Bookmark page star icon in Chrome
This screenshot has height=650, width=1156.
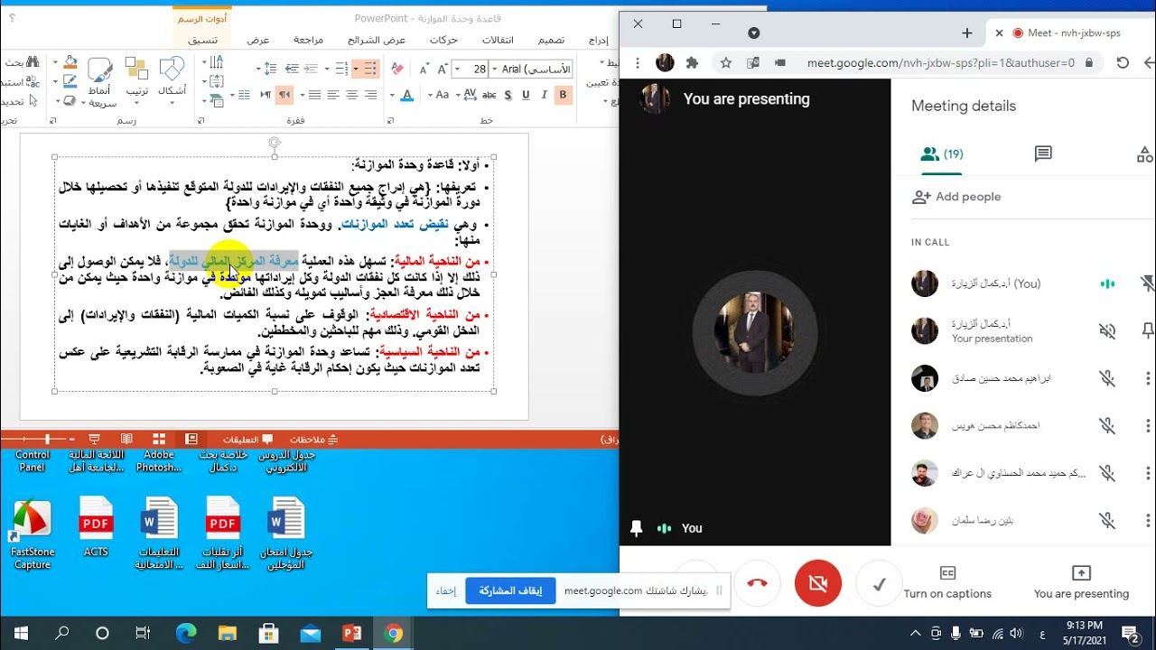(725, 62)
